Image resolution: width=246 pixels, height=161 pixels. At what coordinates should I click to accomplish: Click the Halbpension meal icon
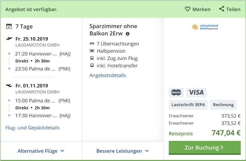pos(92,51)
